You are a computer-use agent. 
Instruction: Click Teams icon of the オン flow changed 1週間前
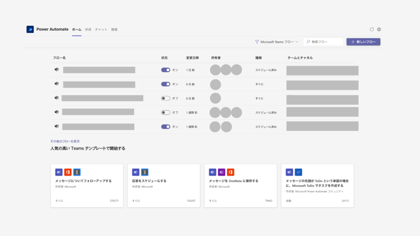pyautogui.click(x=57, y=126)
